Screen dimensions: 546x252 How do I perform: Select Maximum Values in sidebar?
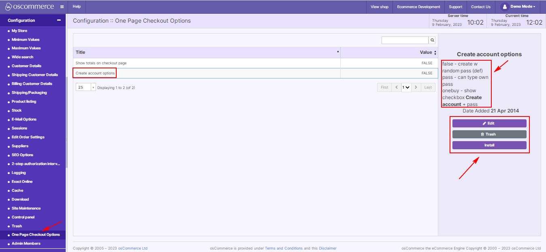(x=26, y=48)
